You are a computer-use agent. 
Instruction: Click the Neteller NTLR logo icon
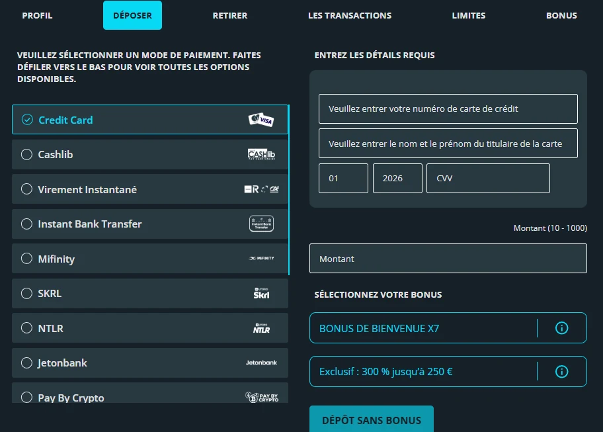[x=262, y=328]
